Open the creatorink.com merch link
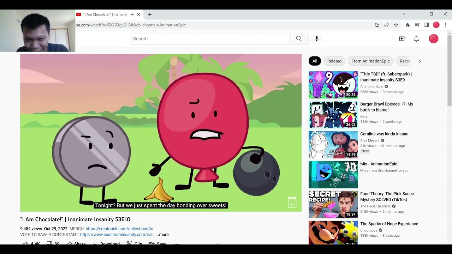452x254 pixels. (x=121, y=229)
